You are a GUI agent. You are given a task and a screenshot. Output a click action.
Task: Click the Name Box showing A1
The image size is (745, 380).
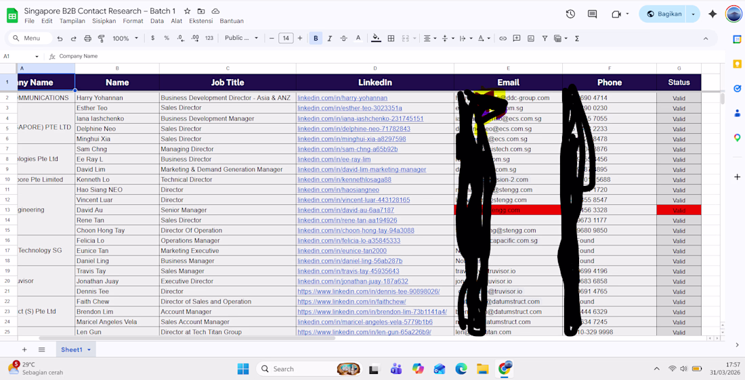pyautogui.click(x=22, y=56)
